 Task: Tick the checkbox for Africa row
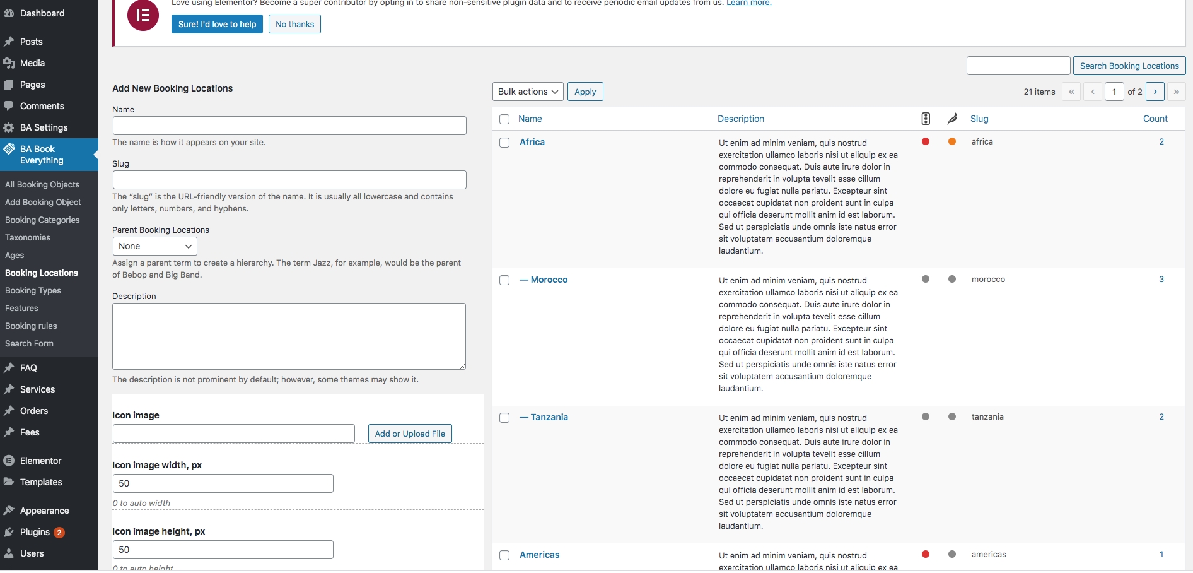point(504,143)
